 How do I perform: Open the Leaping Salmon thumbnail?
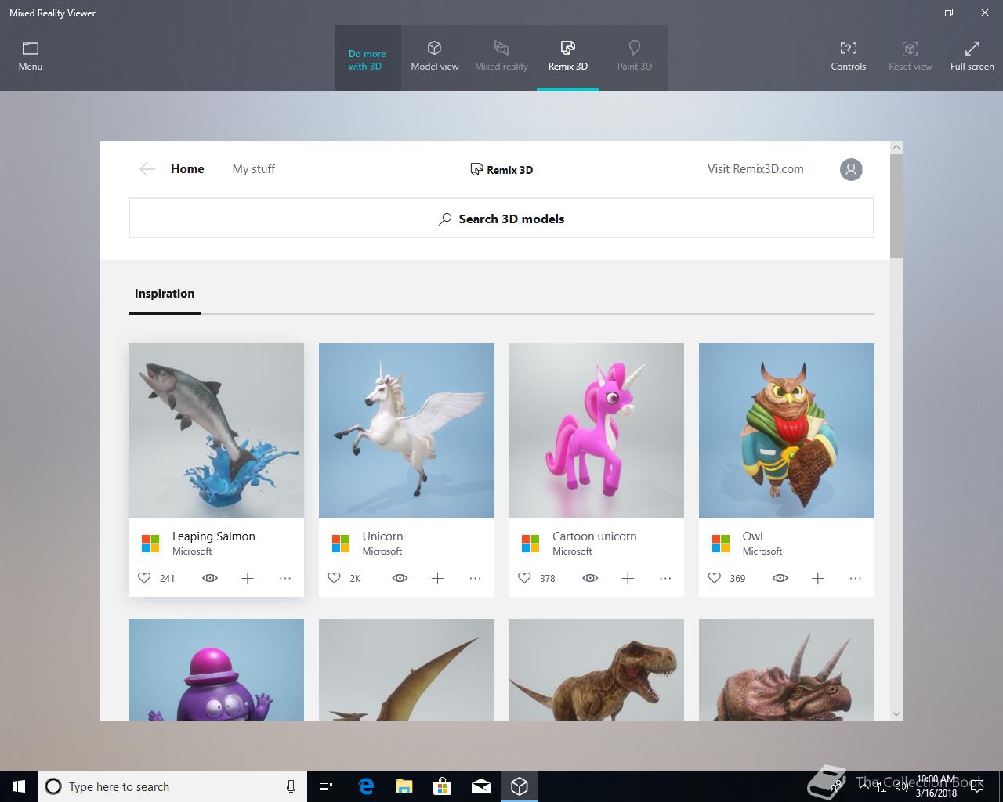(216, 431)
